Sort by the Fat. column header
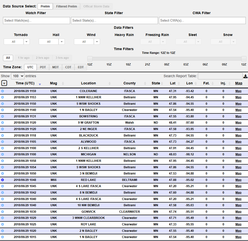Image resolution: width=248 pixels, height=241 pixels. (206, 83)
